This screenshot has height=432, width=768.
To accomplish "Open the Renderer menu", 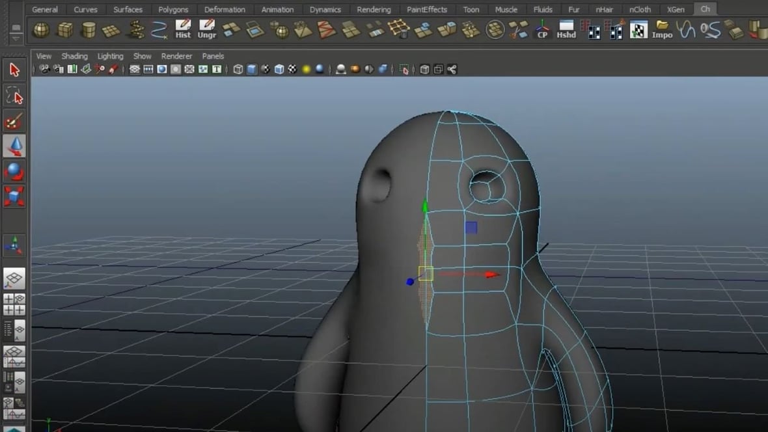I will pyautogui.click(x=176, y=56).
